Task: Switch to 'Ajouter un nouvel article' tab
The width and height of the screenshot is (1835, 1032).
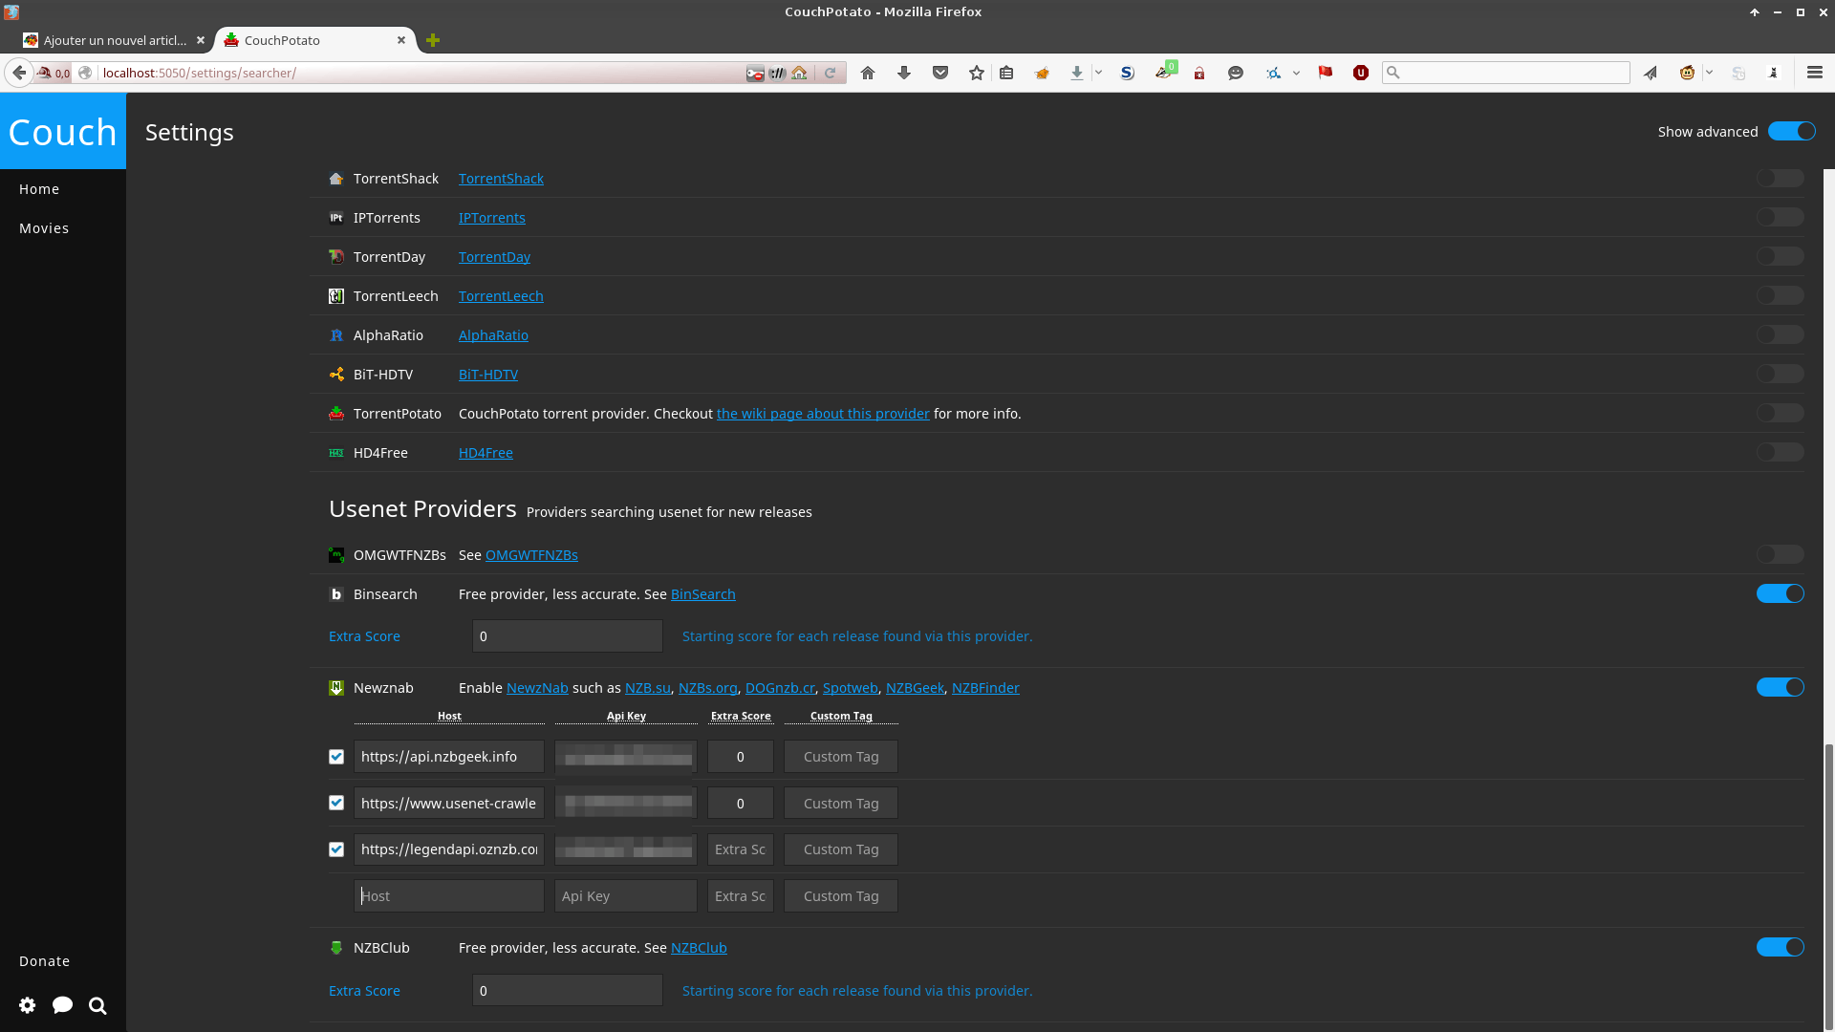Action: (113, 40)
